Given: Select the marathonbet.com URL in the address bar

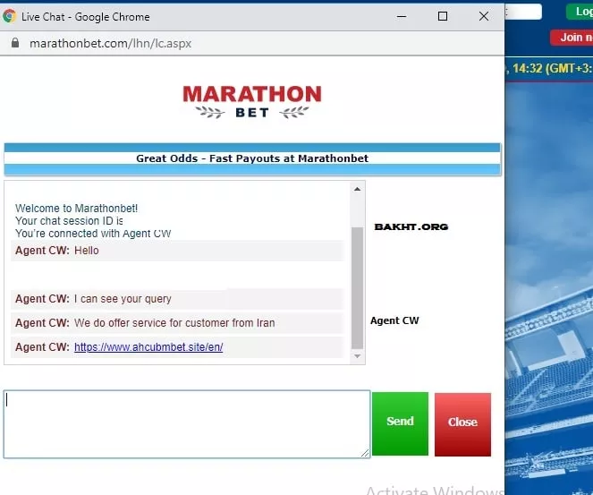Looking at the screenshot, I should pos(110,43).
